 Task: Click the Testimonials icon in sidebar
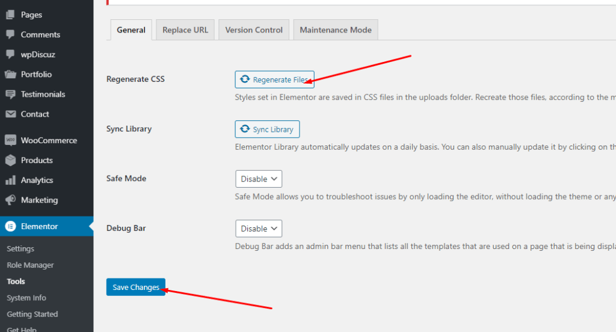click(10, 94)
